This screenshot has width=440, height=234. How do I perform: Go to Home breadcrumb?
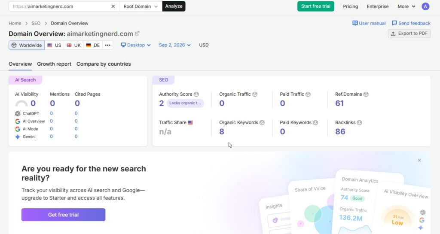point(15,23)
